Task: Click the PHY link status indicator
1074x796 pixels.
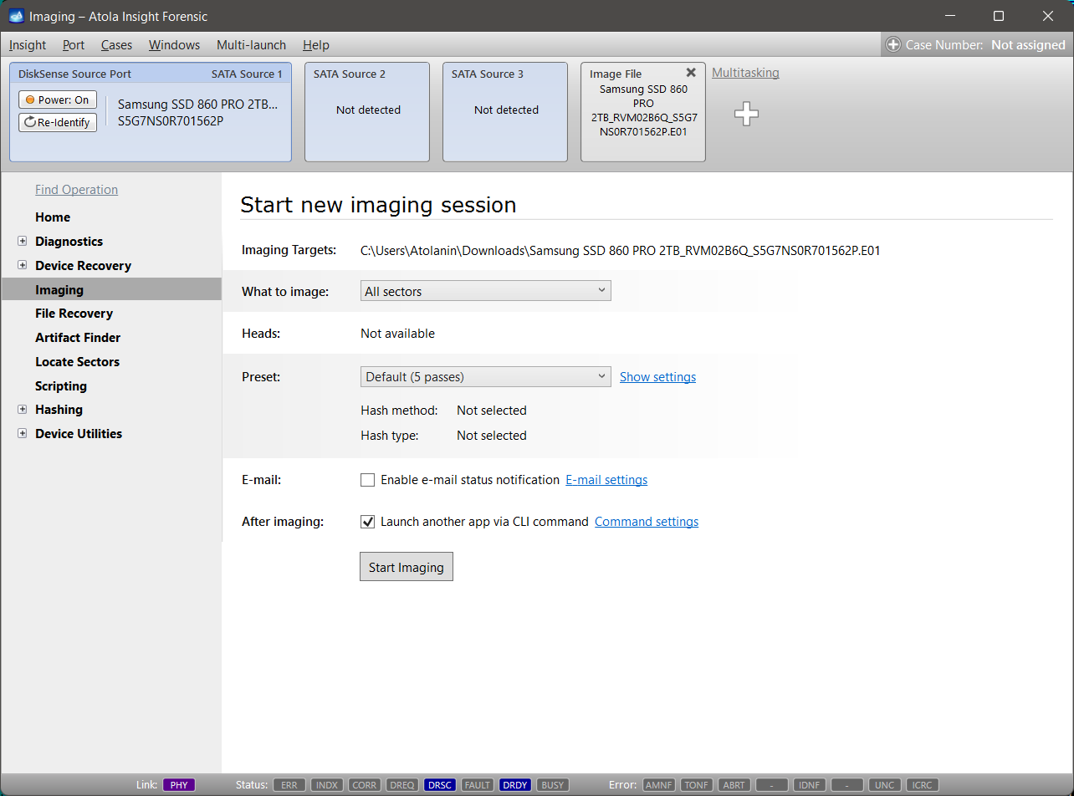Action: click(x=179, y=785)
